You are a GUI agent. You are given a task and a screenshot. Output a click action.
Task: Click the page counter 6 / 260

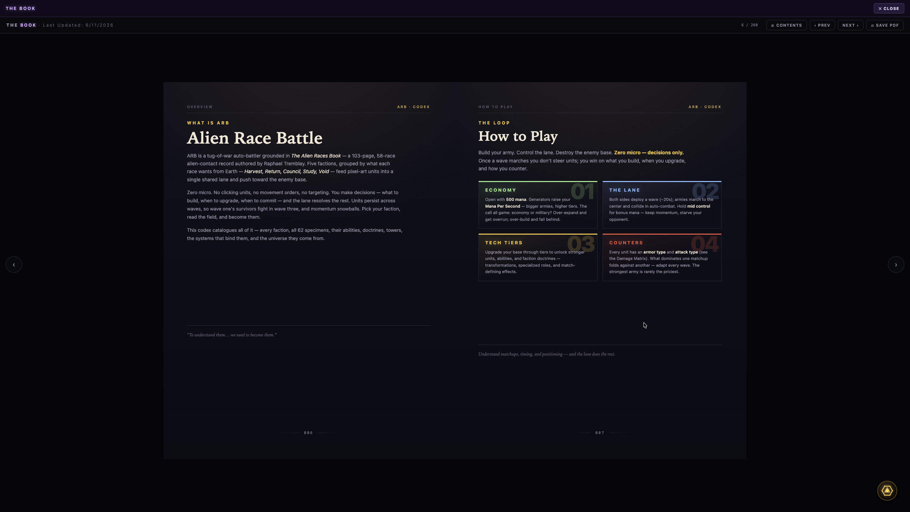(x=749, y=25)
